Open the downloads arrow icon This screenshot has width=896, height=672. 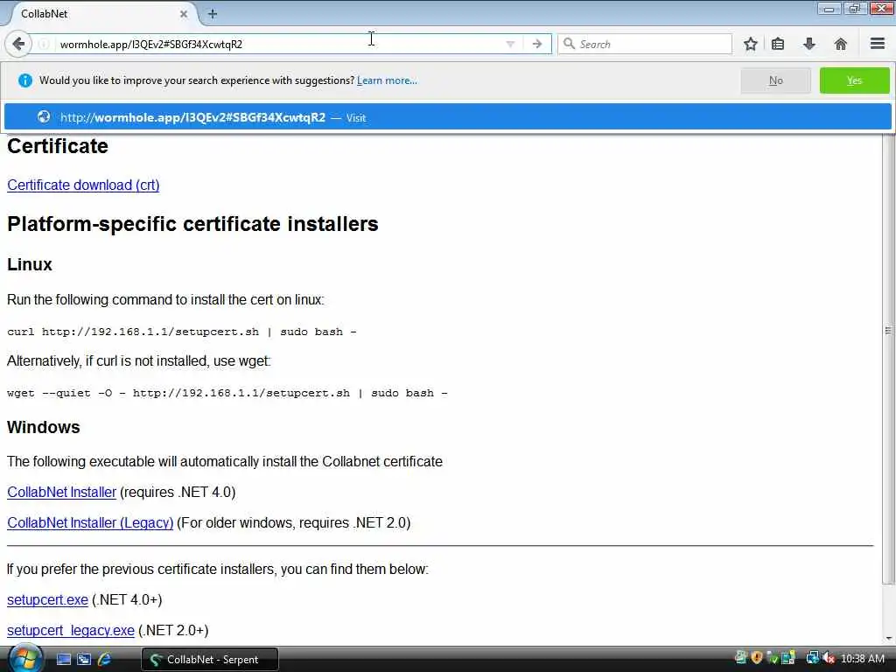[809, 44]
